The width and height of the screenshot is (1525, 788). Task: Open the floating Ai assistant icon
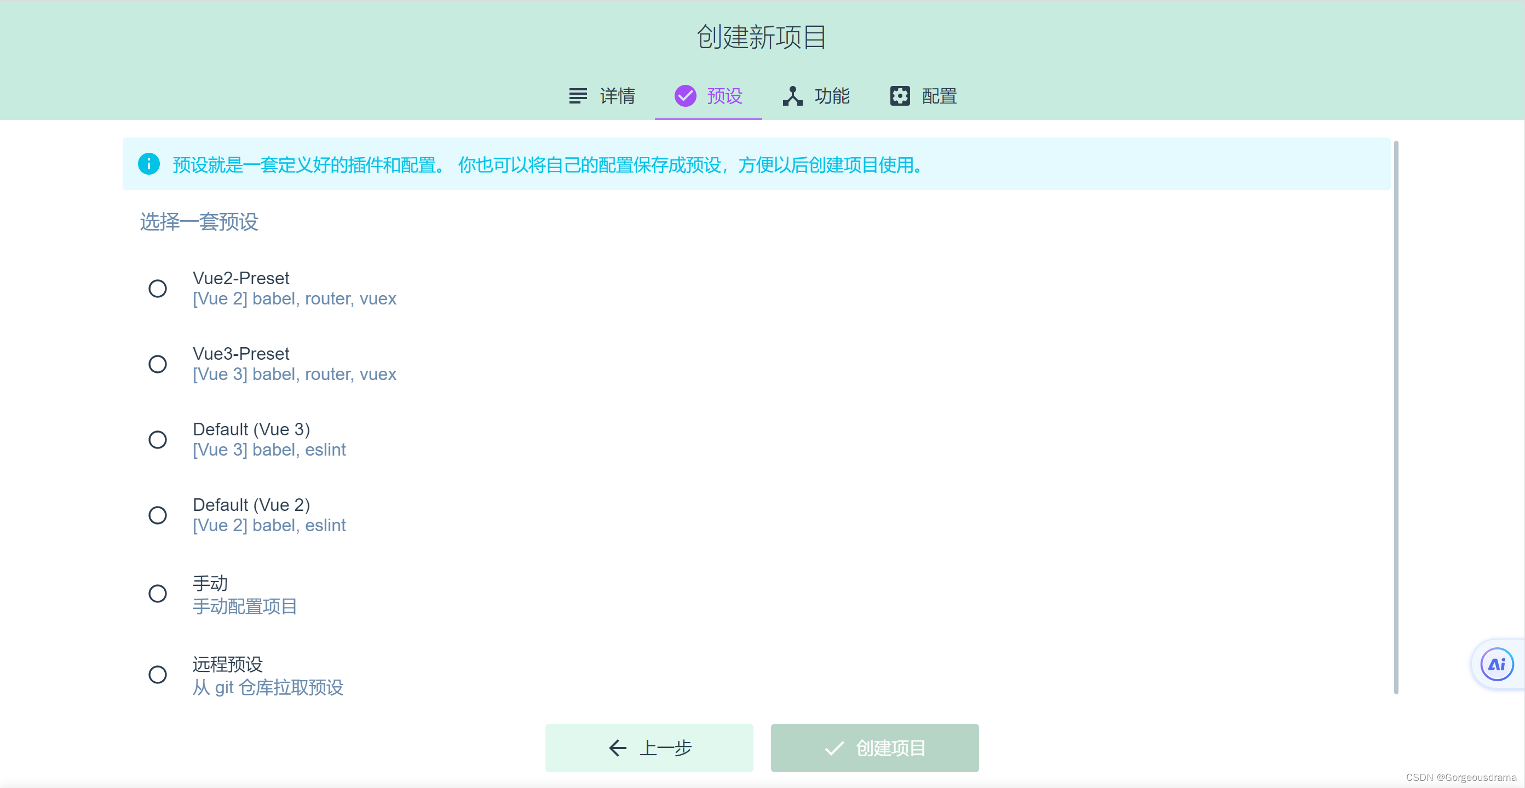point(1496,664)
